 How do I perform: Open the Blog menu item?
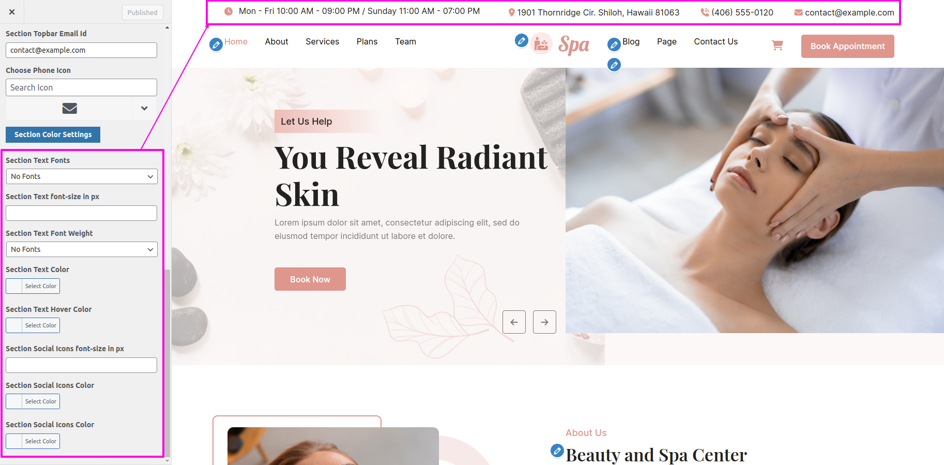pos(631,41)
